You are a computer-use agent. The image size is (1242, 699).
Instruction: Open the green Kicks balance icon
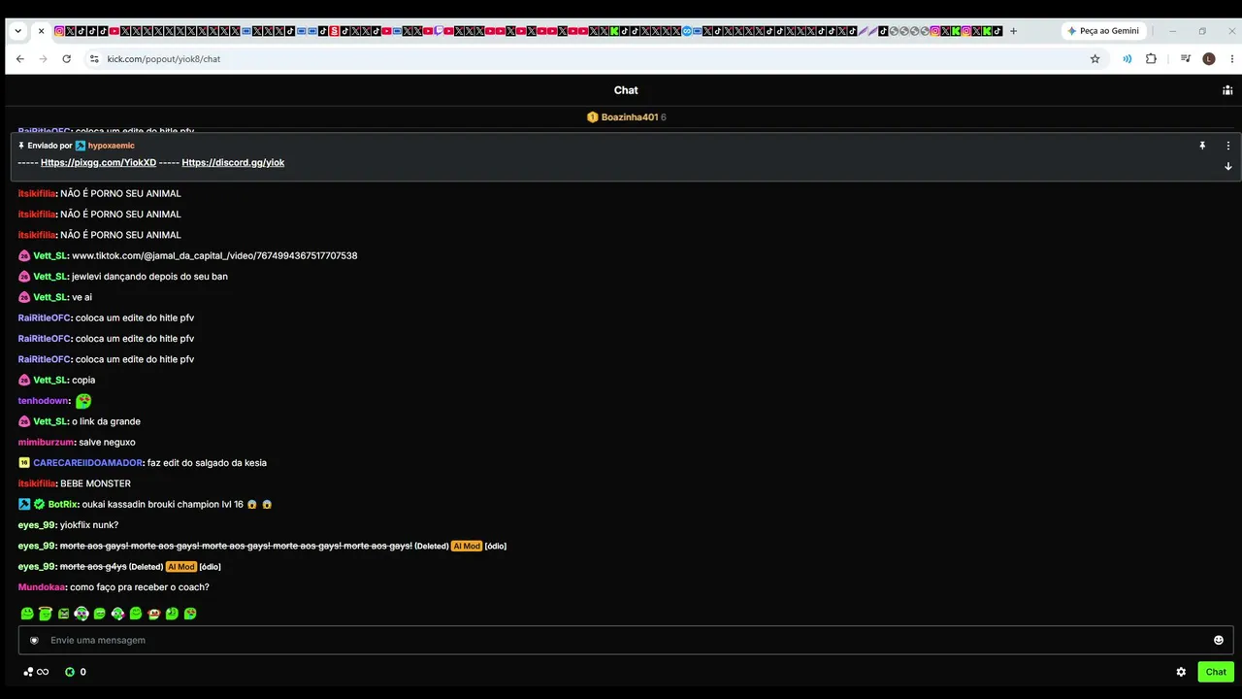70,672
